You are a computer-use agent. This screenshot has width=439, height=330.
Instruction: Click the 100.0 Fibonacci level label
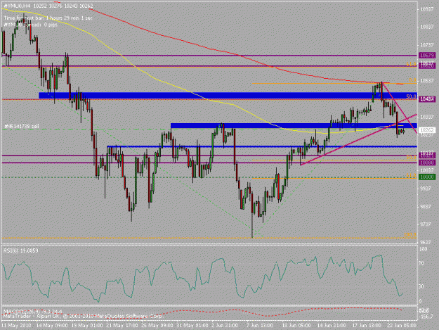(410, 235)
